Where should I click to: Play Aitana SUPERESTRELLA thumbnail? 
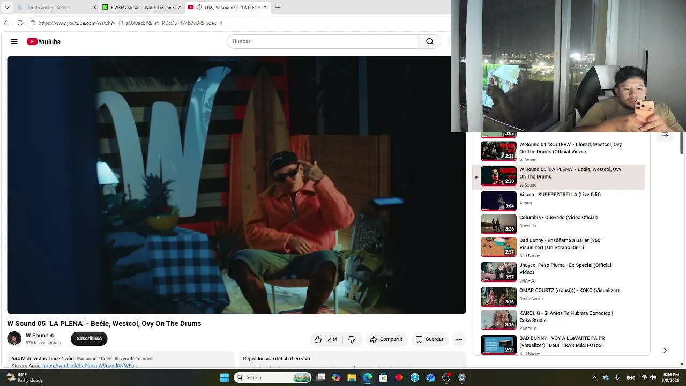tap(498, 201)
